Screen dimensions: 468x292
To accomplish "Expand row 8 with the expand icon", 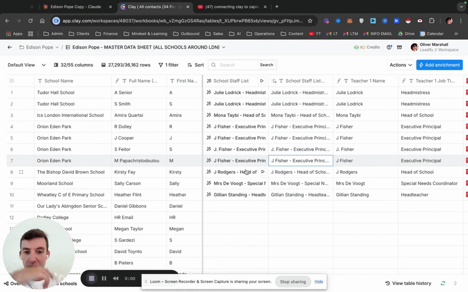I will 21,172.
